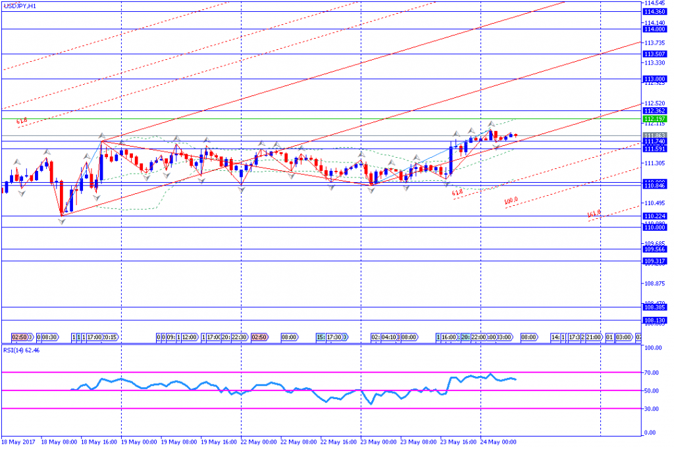This screenshot has width=674, height=449.
Task: Click the 18 May 2017 date label
Action: tap(18, 442)
